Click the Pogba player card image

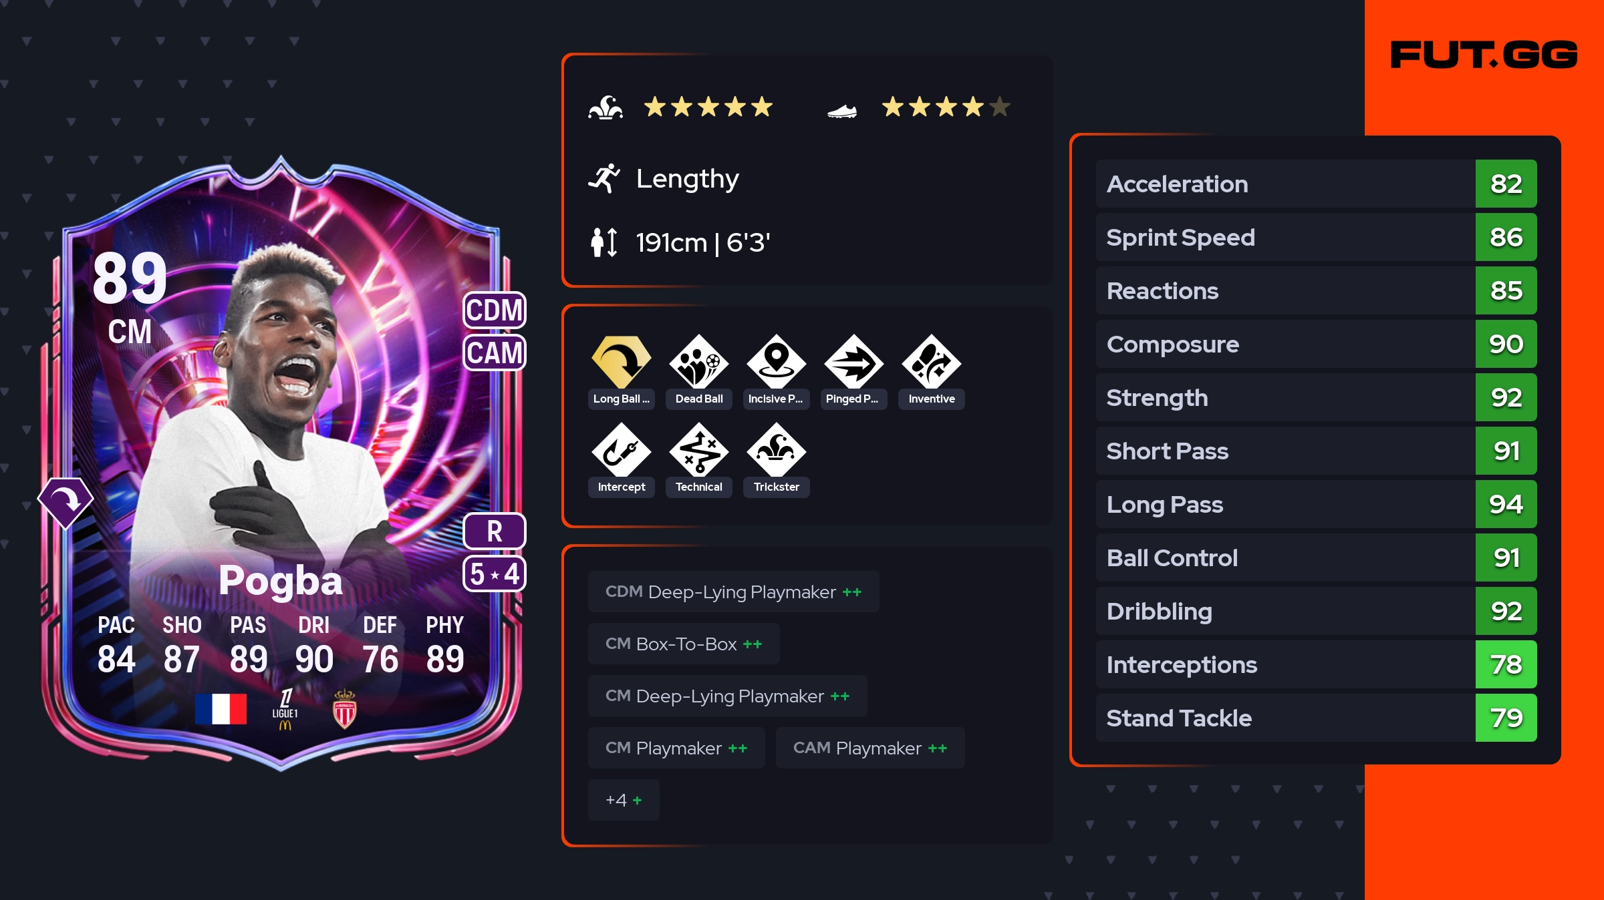click(x=281, y=462)
